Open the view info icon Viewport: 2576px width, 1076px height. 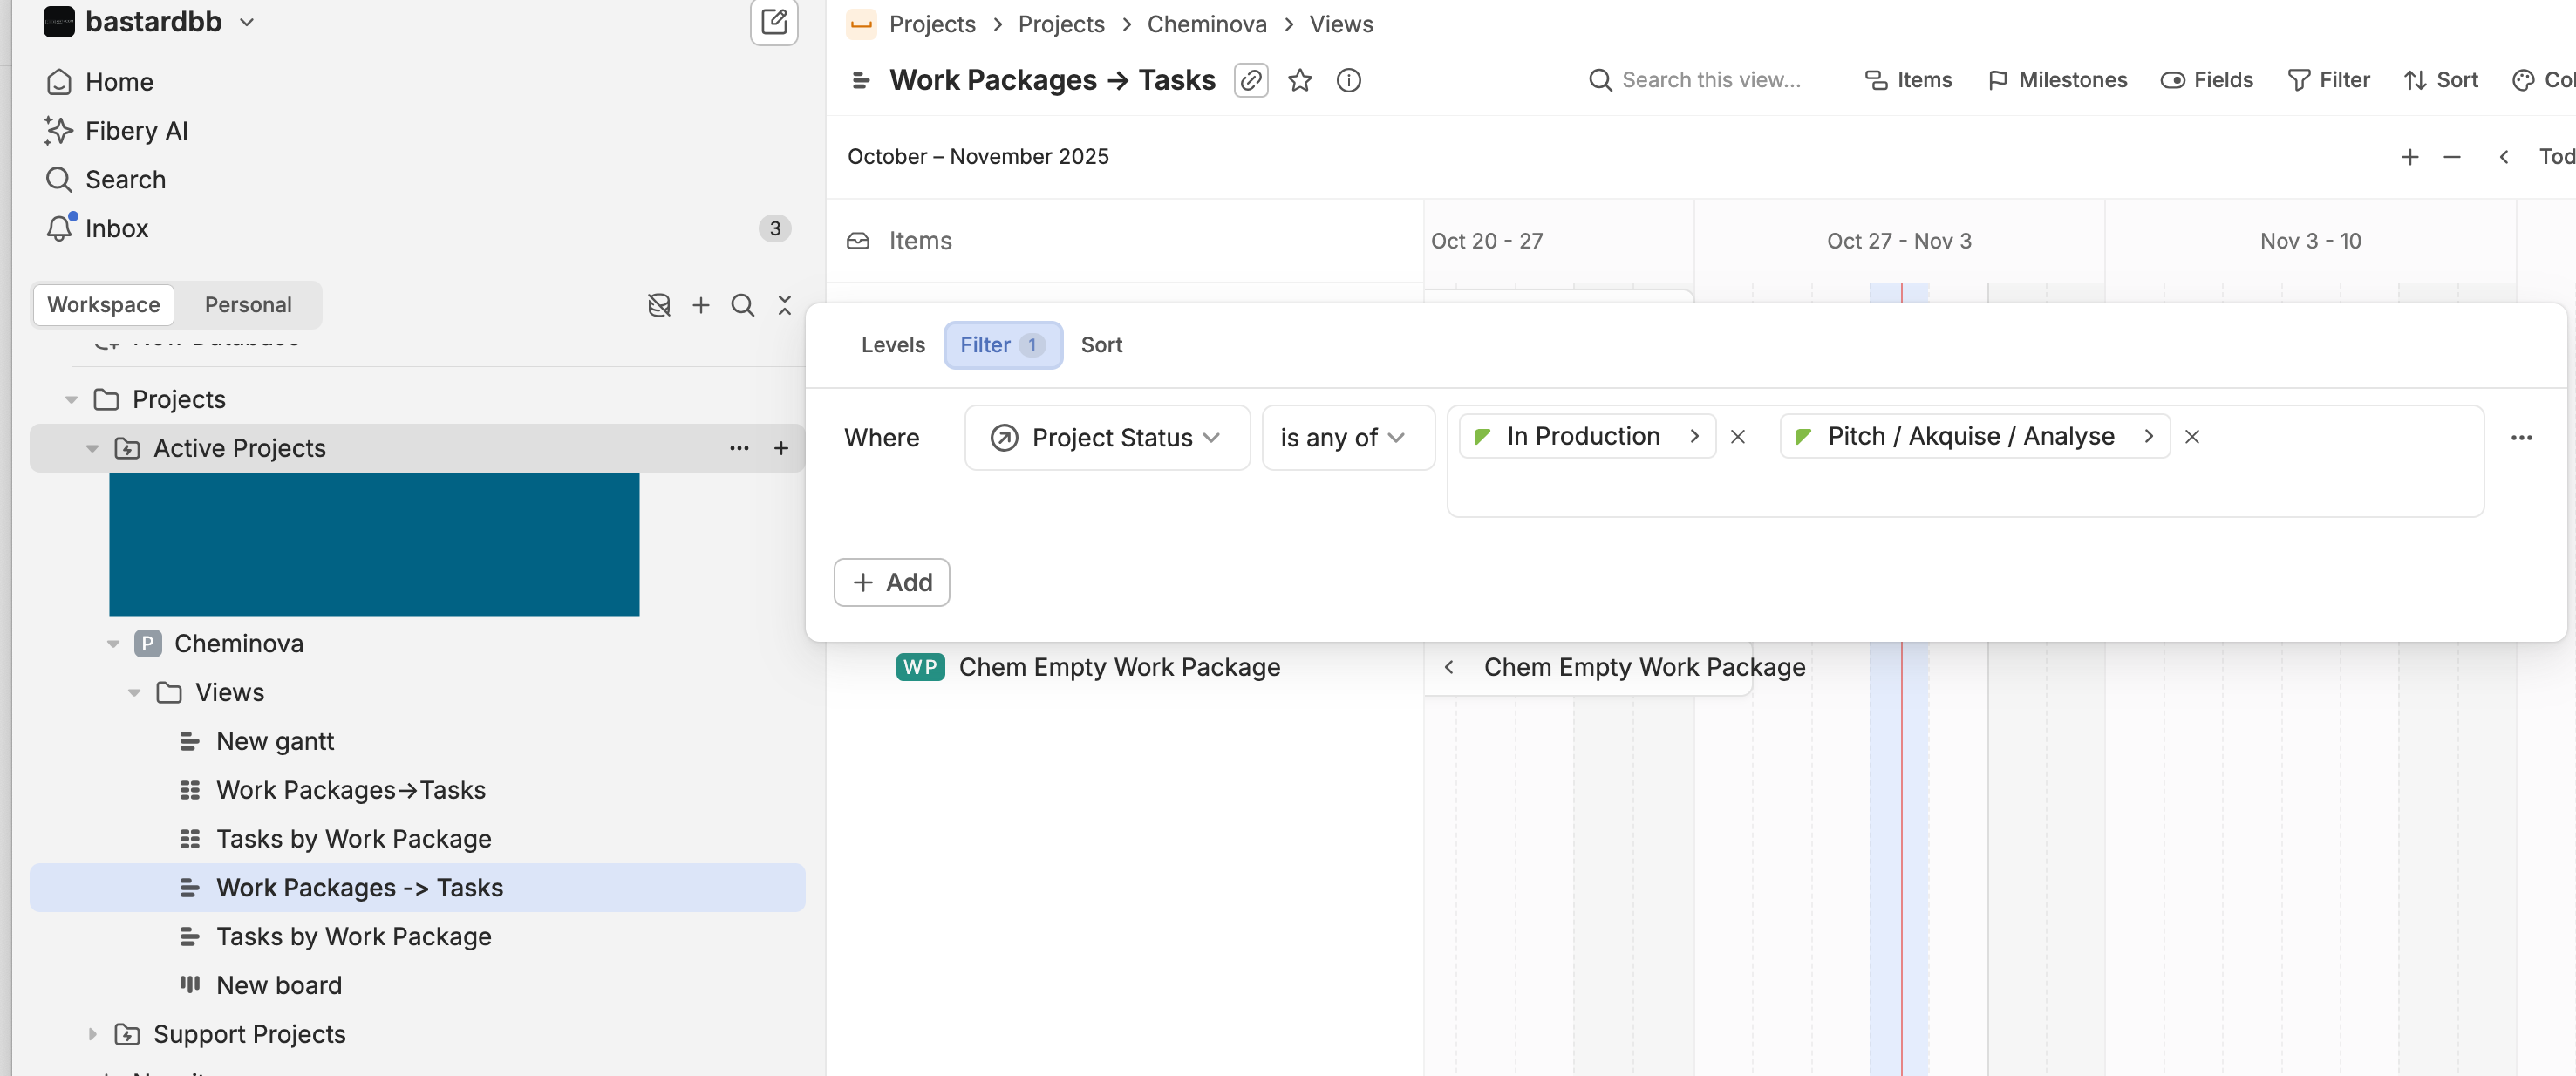[x=1348, y=80]
